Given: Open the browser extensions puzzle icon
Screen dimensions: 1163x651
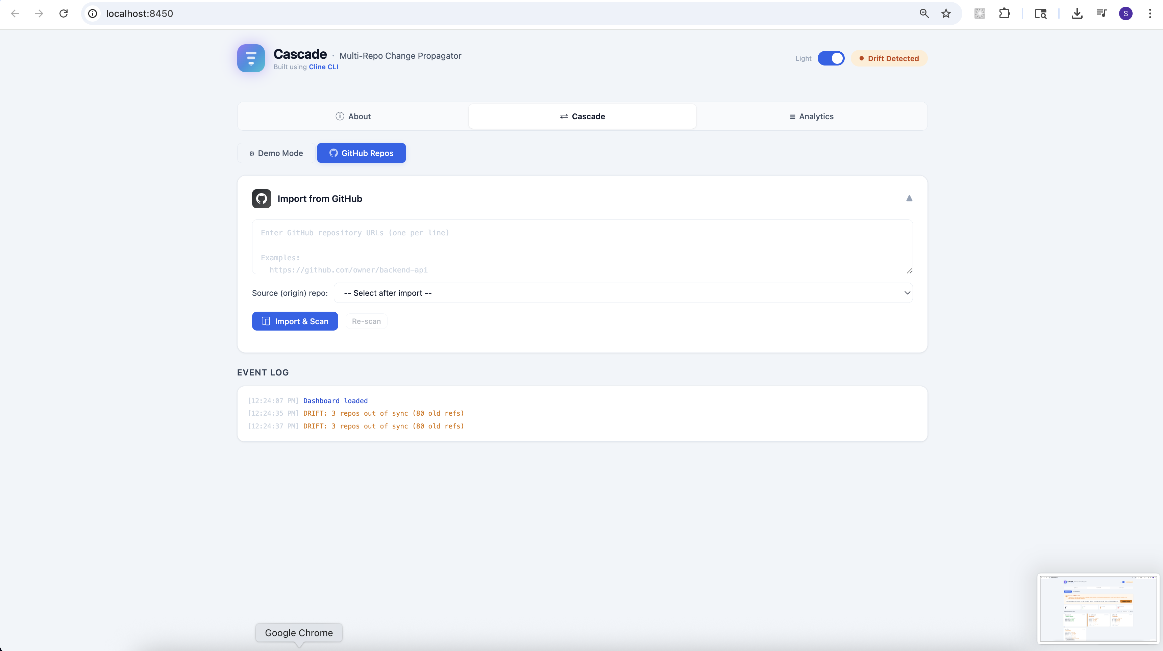Looking at the screenshot, I should click(1004, 14).
